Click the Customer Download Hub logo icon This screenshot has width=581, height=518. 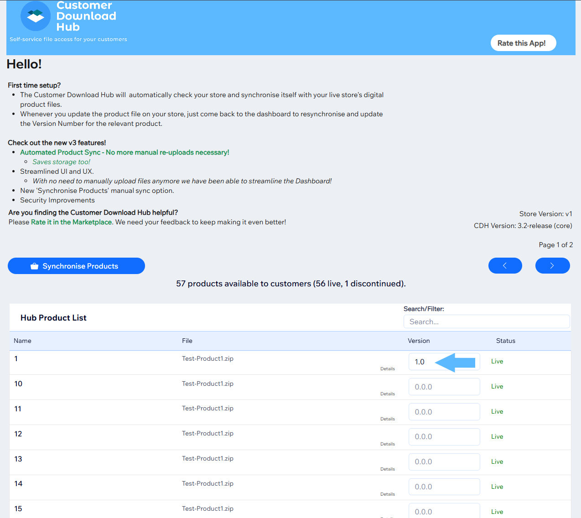click(x=36, y=16)
